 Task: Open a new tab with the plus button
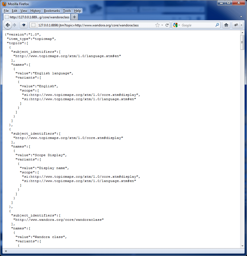pyautogui.click(x=74, y=17)
